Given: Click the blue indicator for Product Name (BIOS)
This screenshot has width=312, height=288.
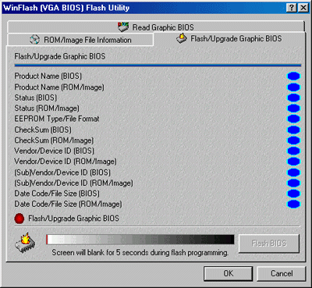Looking at the screenshot, I should coord(293,76).
